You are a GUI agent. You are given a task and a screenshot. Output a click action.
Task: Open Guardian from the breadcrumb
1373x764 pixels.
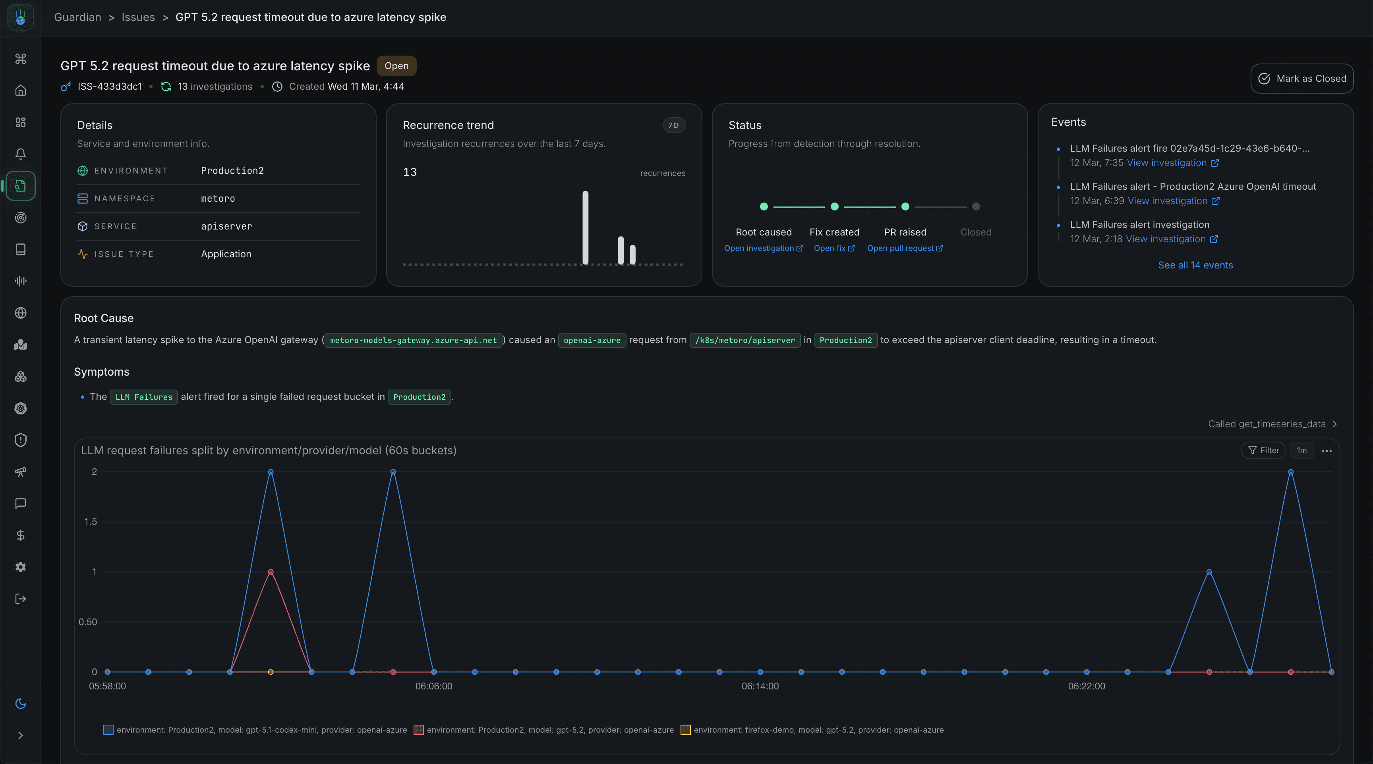pos(77,17)
